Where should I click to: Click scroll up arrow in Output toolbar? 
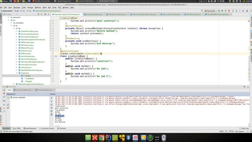click(x=52, y=98)
